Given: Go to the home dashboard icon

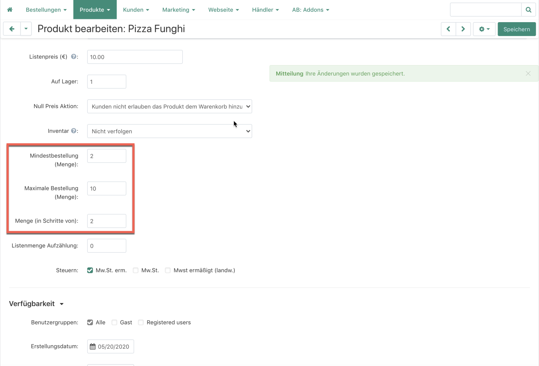Looking at the screenshot, I should click(10, 10).
